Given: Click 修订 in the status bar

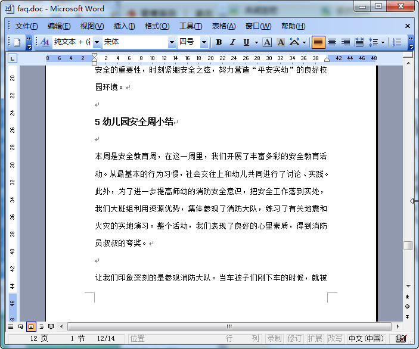Looking at the screenshot, I should pos(295,339).
